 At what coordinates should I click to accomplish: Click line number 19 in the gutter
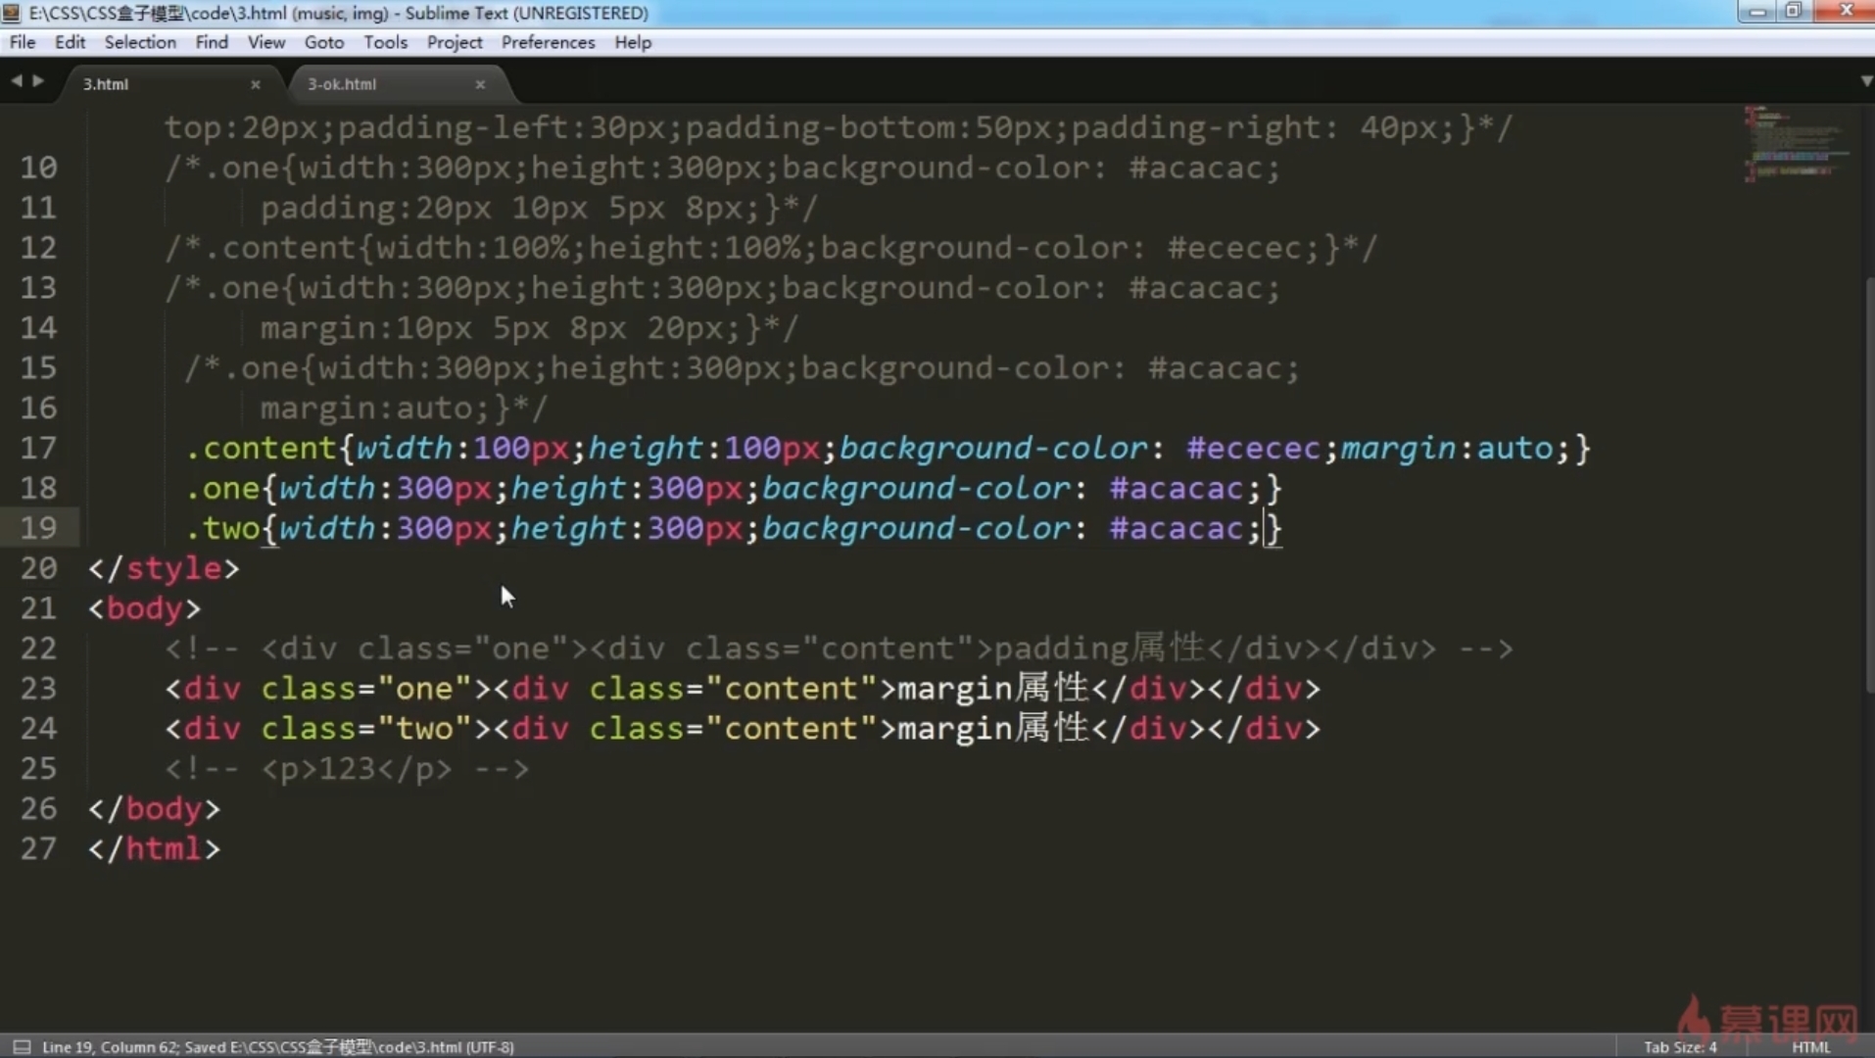click(x=38, y=528)
